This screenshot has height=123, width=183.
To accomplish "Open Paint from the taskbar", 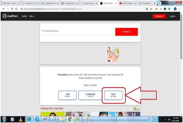I will (x=86, y=119).
